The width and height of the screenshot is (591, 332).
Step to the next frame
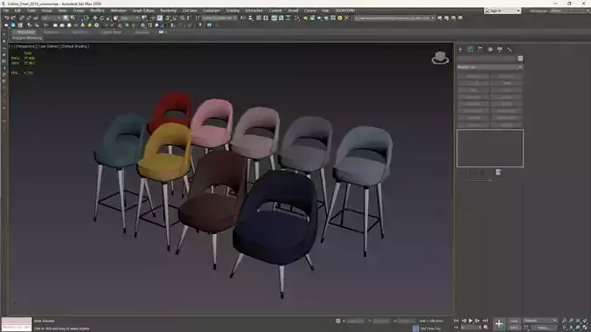(x=477, y=321)
